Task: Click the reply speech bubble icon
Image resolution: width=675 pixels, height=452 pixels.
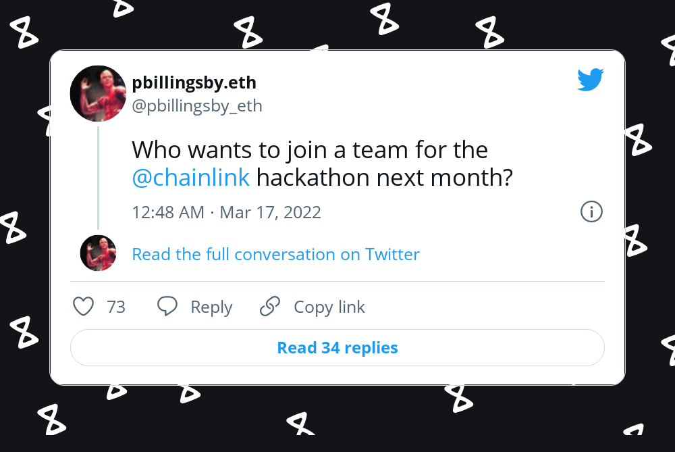Action: coord(167,307)
